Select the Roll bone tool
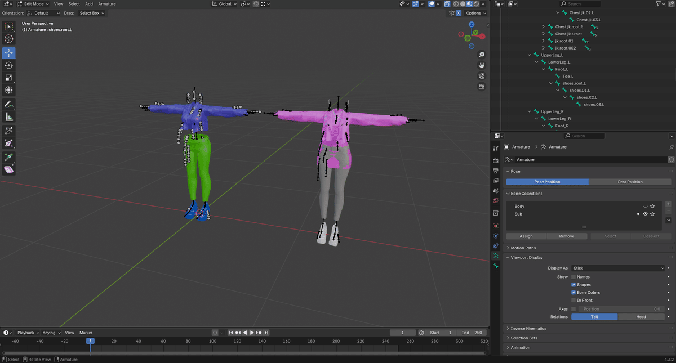Viewport: 676px width, 363px height. [9, 131]
